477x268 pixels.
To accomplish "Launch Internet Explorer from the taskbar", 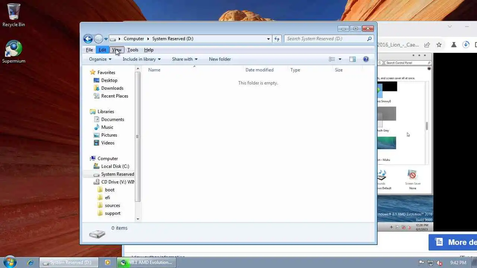I will pyautogui.click(x=31, y=262).
